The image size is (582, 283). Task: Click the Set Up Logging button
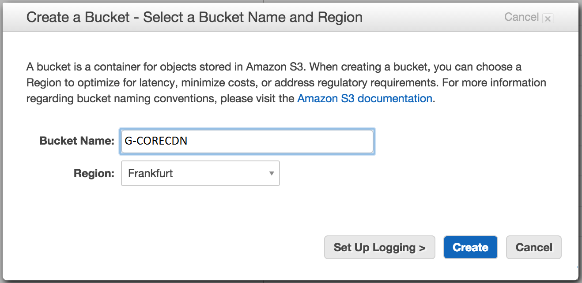coord(379,247)
